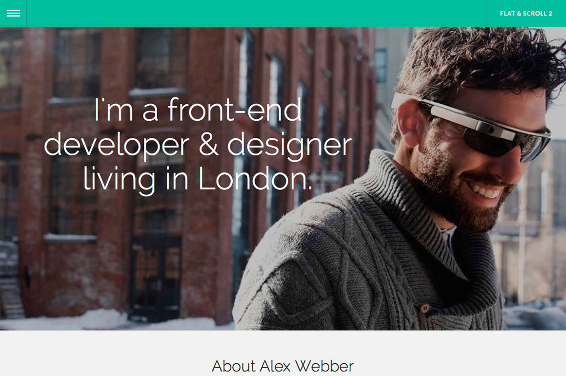Click the camera lens on the glasses
Viewport: 566px width, 376px height.
(x=490, y=130)
